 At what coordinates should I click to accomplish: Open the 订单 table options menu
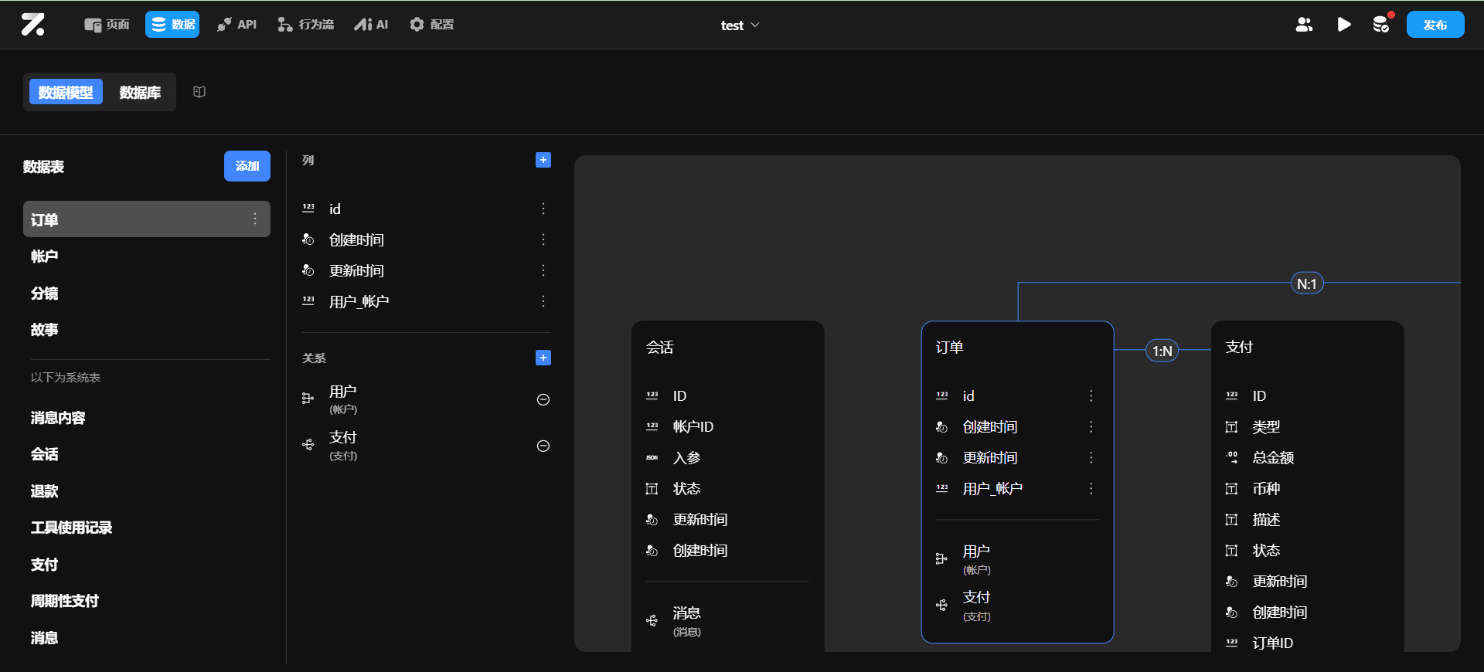point(255,219)
